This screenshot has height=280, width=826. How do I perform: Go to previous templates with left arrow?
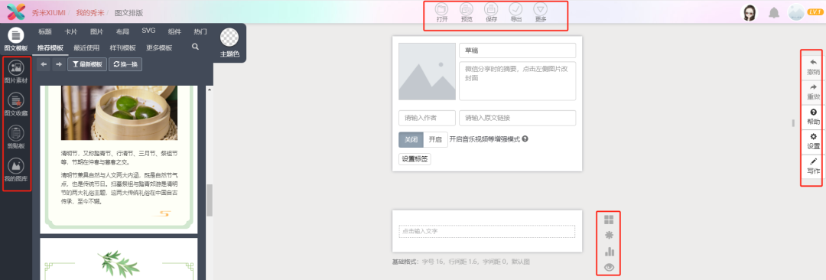coord(44,64)
